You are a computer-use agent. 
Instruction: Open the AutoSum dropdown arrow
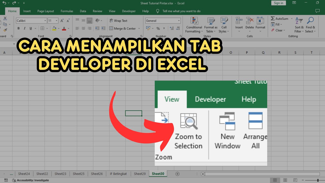coord(291,19)
